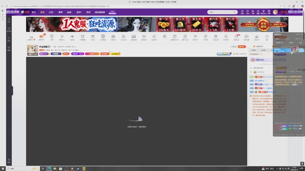Open the program schedule document icon
The image size is (305, 171).
point(205,36)
